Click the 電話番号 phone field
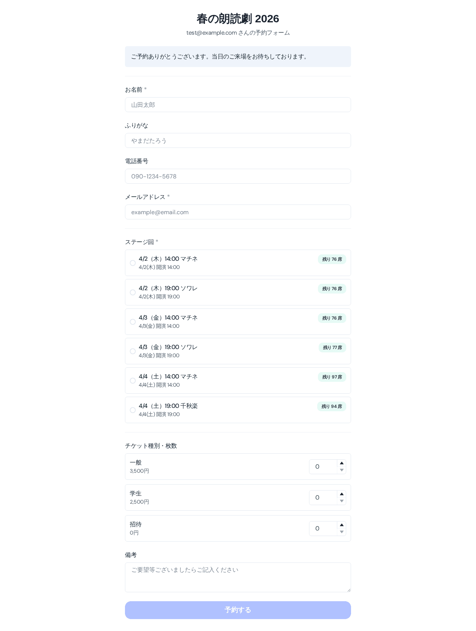The image size is (476, 631). pos(238,176)
